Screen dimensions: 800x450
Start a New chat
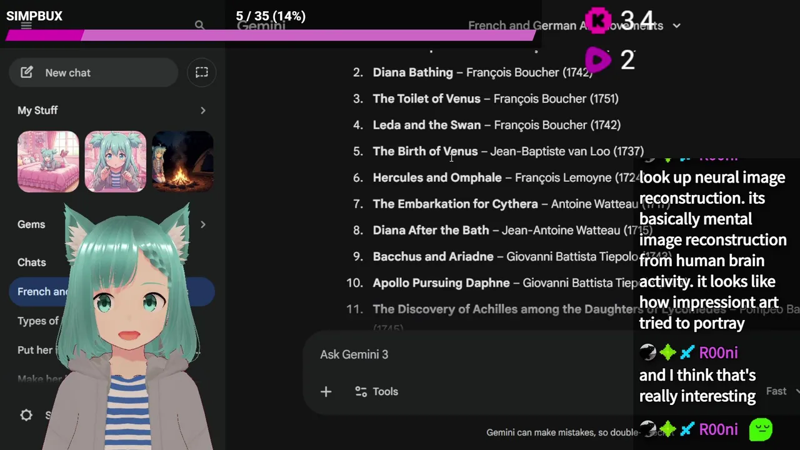[x=94, y=72]
